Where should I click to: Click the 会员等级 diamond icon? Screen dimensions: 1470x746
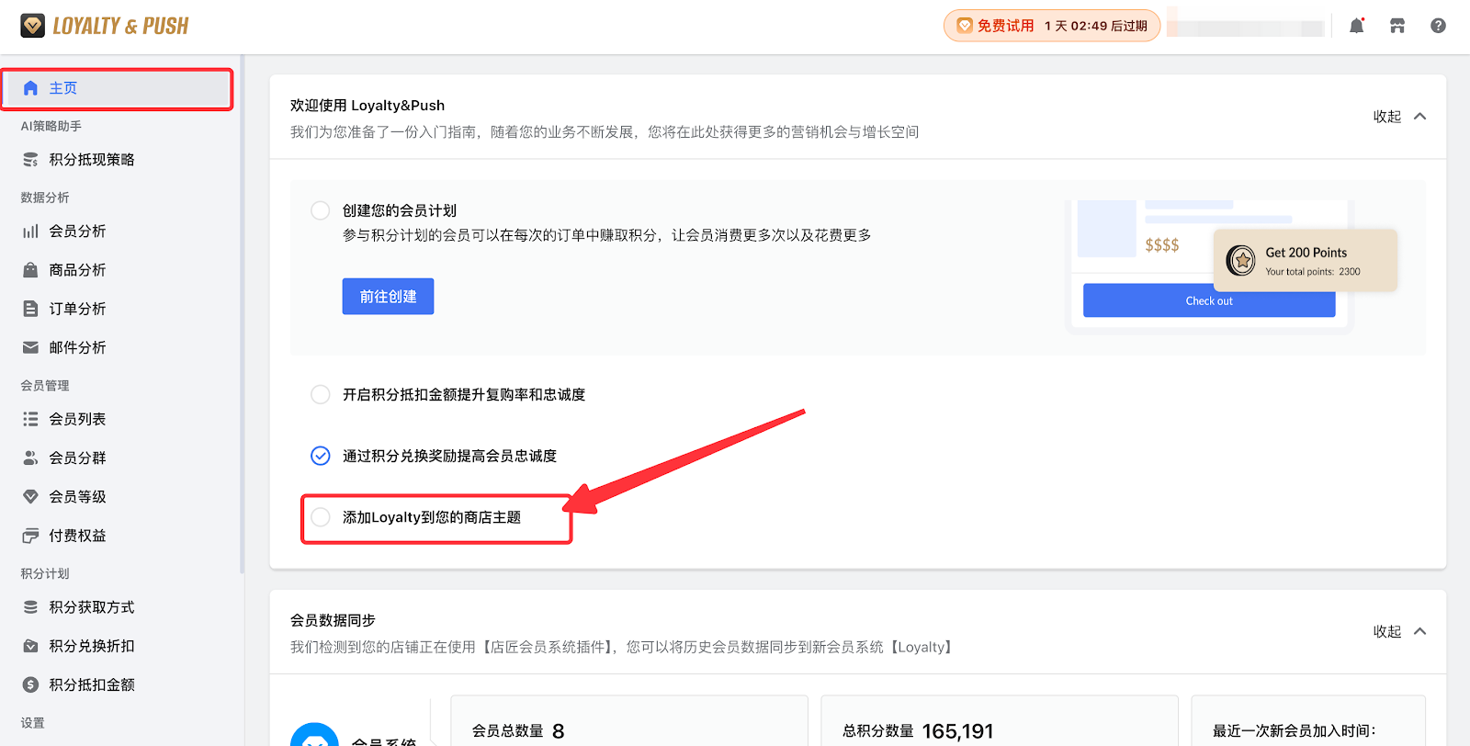[x=30, y=497]
